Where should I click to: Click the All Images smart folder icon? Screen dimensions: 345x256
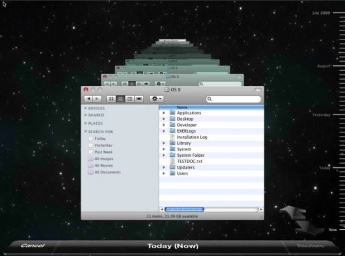(x=90, y=159)
